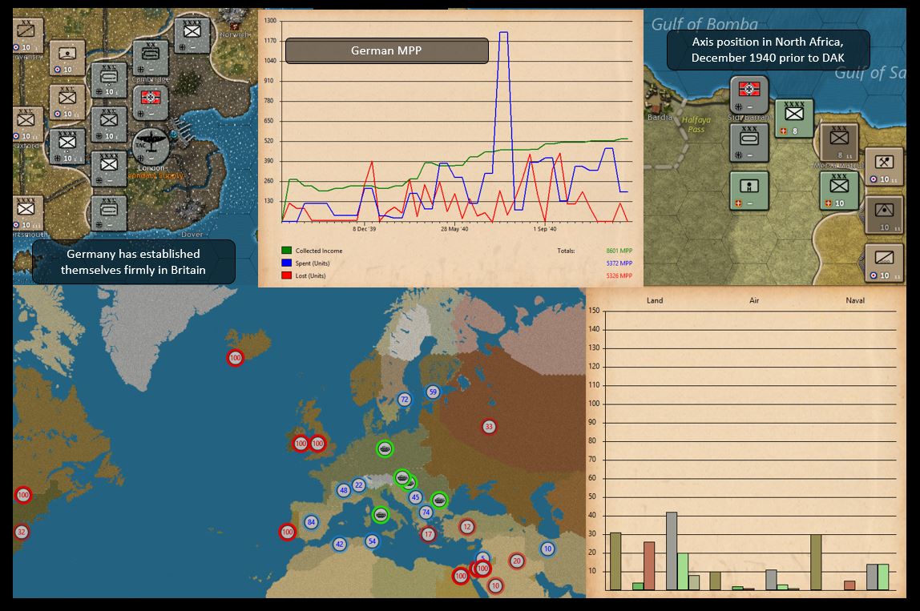The height and width of the screenshot is (611, 920).
Task: Select the XX tank unit above the Cambridge label
Action: [x=150, y=57]
